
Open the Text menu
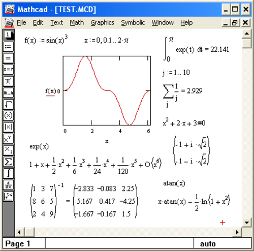point(57,23)
